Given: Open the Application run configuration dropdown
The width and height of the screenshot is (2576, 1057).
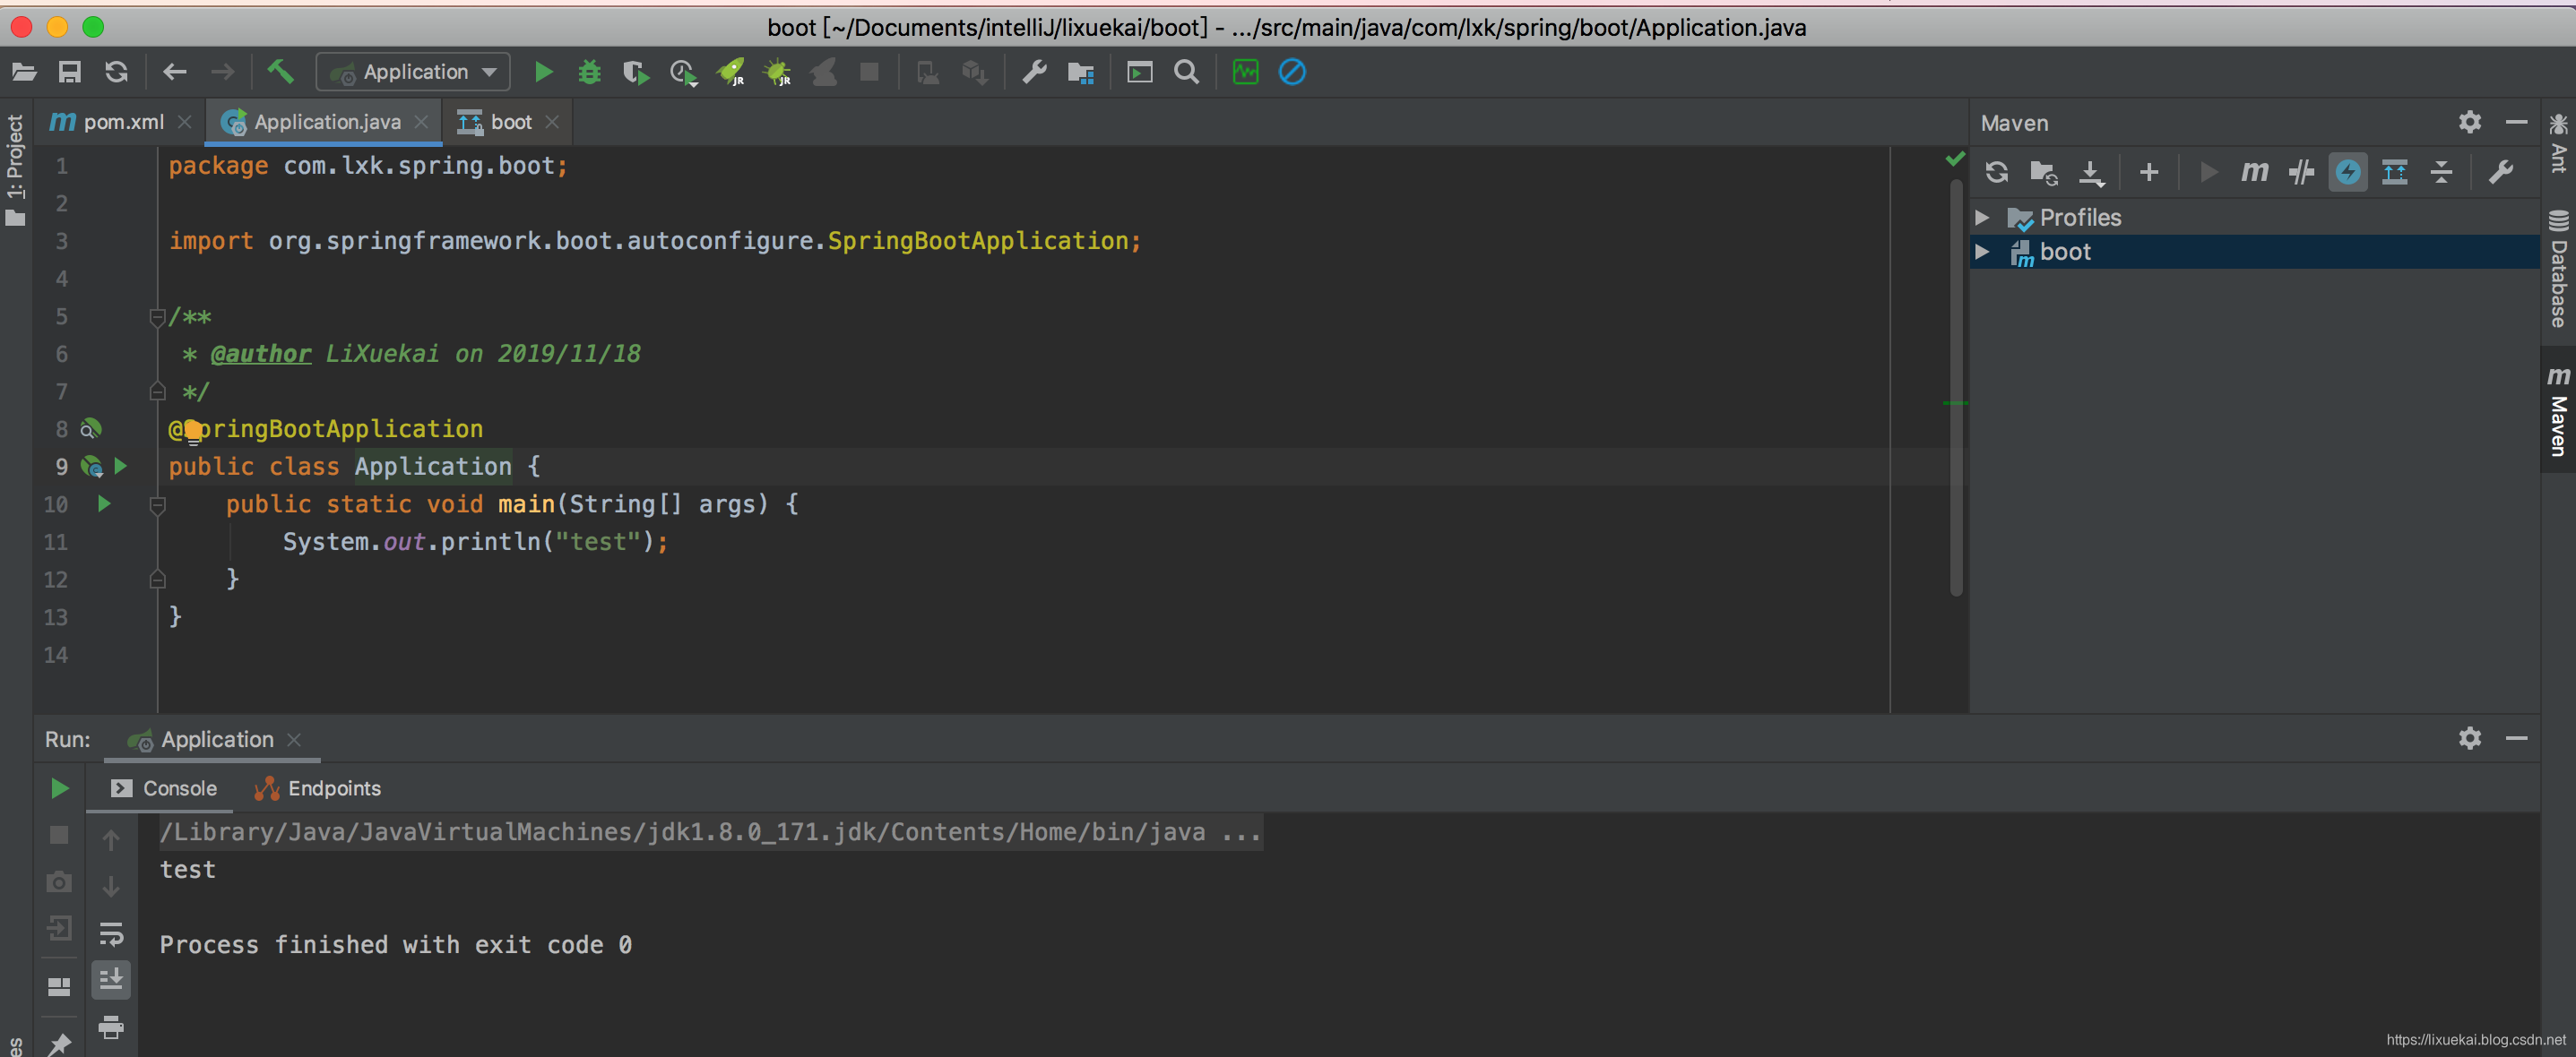Looking at the screenshot, I should point(413,72).
